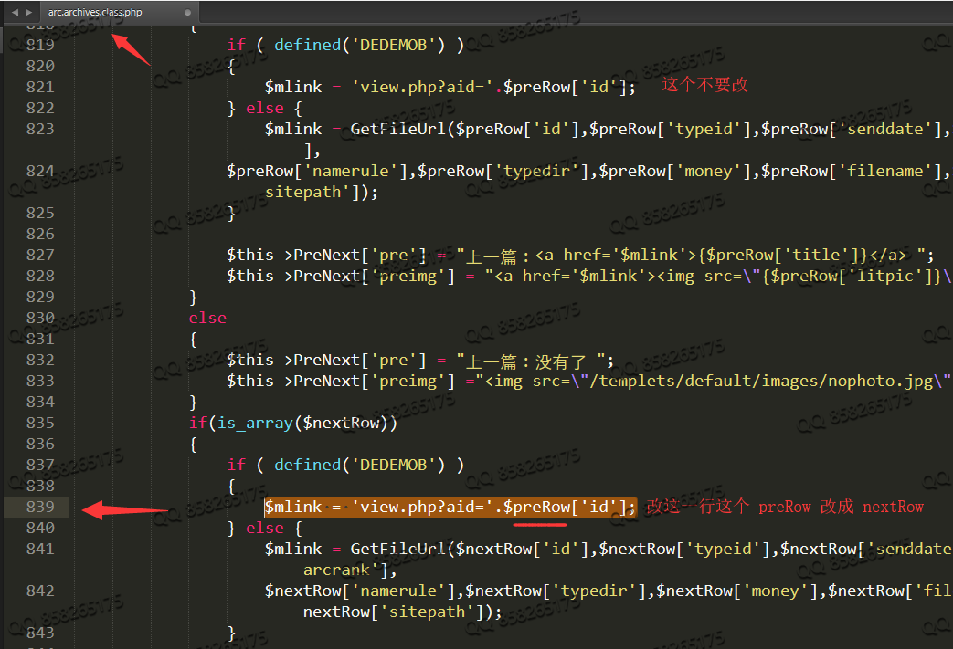Click line number 843 in the gutter
Image resolution: width=953 pixels, height=649 pixels.
[x=40, y=633]
